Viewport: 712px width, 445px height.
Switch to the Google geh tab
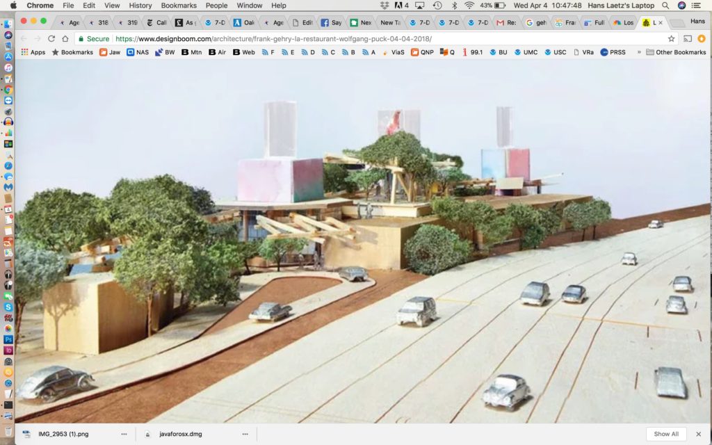535,22
